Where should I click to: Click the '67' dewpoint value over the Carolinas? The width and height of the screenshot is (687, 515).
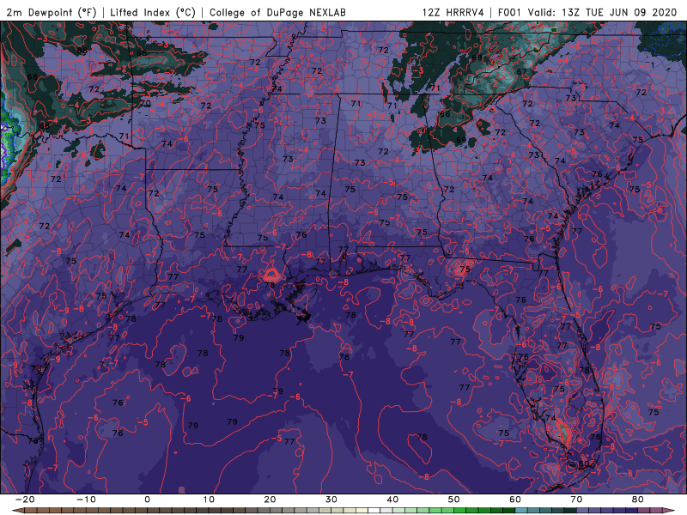[x=521, y=71]
